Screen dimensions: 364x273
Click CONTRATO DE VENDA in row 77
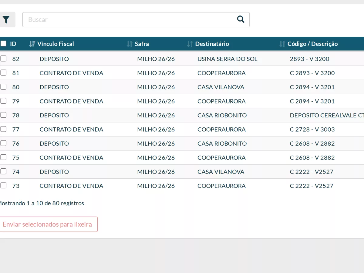[72, 130]
